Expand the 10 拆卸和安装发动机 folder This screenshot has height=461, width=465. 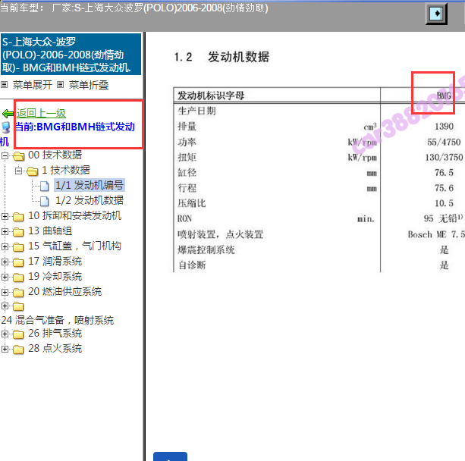[5, 216]
